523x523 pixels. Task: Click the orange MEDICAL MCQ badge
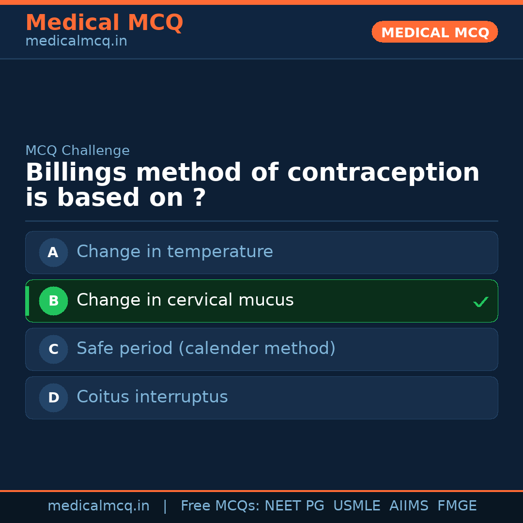tap(434, 32)
